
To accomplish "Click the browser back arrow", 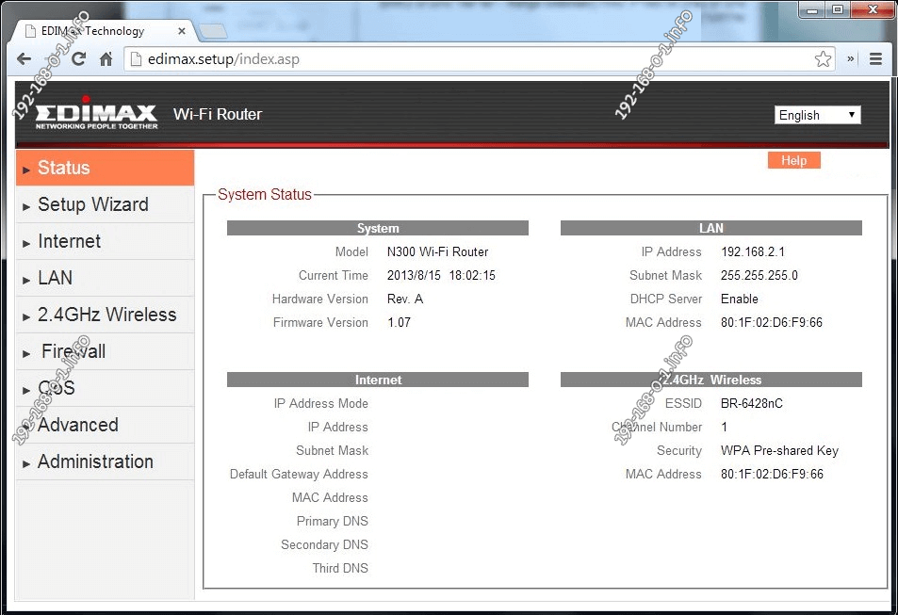I will (x=24, y=58).
